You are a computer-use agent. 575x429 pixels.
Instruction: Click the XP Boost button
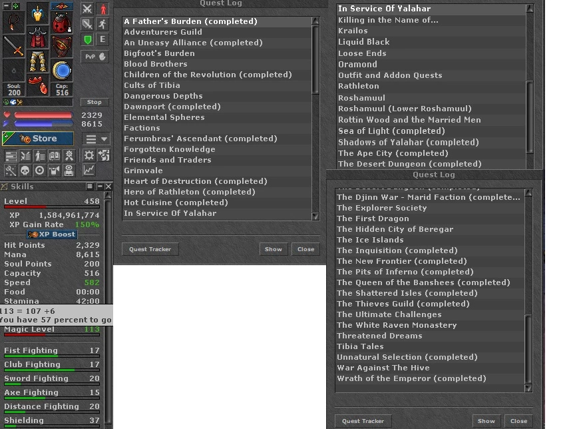coord(52,234)
